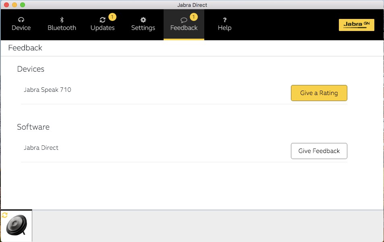Click the Updates notification badge
Image resolution: width=384 pixels, height=242 pixels.
[x=112, y=17]
